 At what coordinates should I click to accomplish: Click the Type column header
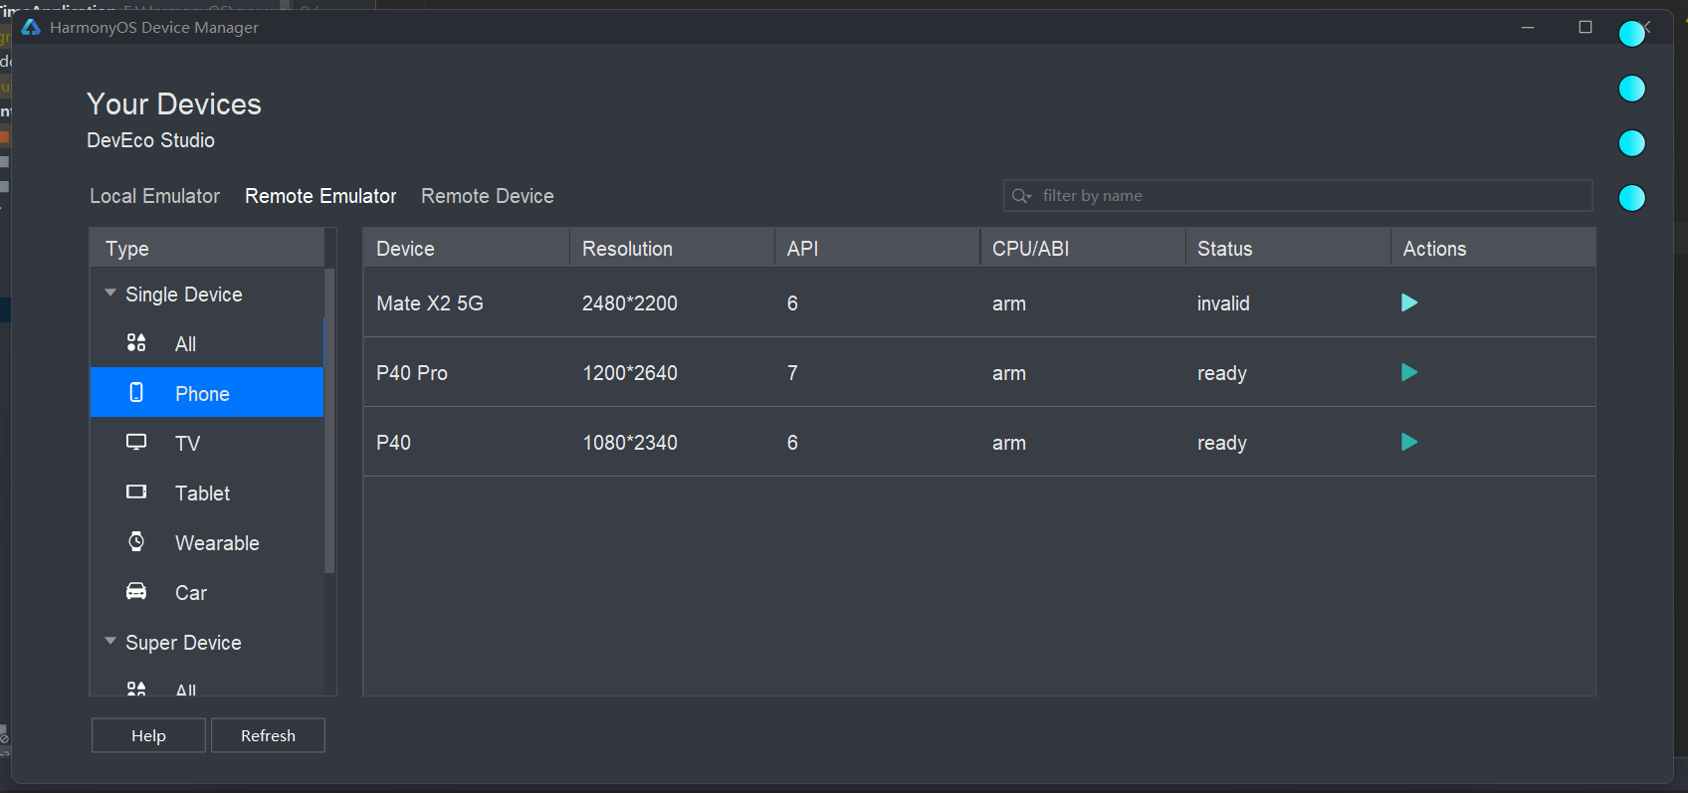tap(207, 248)
